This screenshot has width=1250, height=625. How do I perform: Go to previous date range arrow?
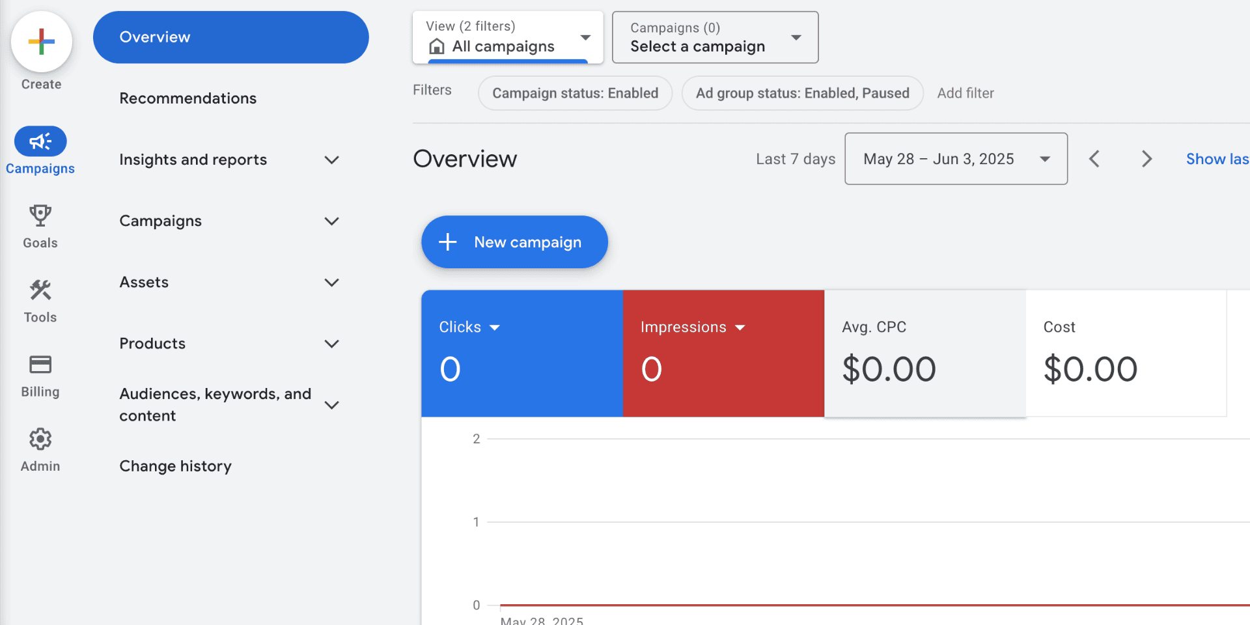tap(1094, 159)
